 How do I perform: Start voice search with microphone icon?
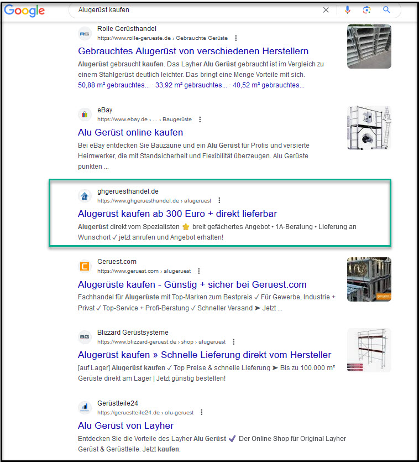pyautogui.click(x=348, y=10)
